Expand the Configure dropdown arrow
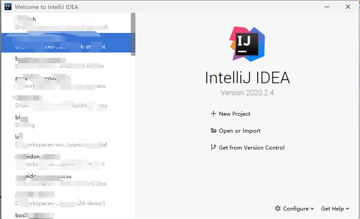 point(312,209)
